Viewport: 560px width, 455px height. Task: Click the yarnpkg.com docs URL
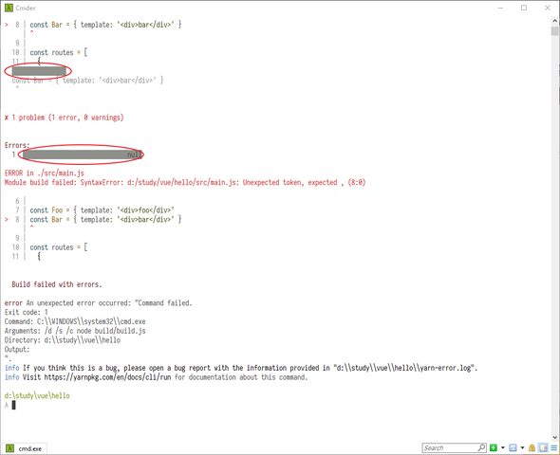pyautogui.click(x=107, y=377)
